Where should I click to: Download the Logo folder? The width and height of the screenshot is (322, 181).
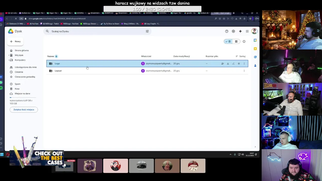pyautogui.click(x=228, y=64)
